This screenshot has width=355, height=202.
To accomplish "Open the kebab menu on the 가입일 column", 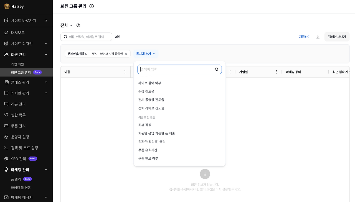I will pyautogui.click(x=277, y=72).
